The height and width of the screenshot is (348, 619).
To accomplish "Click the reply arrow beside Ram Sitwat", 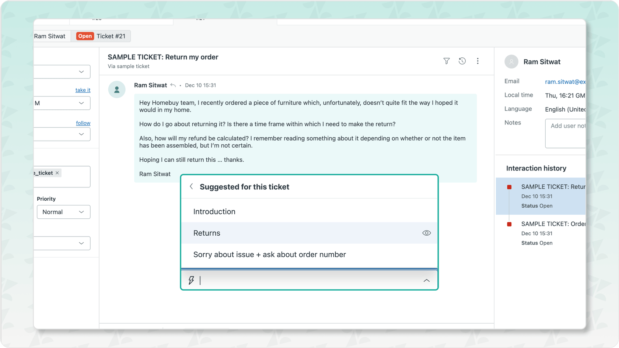I will click(173, 85).
